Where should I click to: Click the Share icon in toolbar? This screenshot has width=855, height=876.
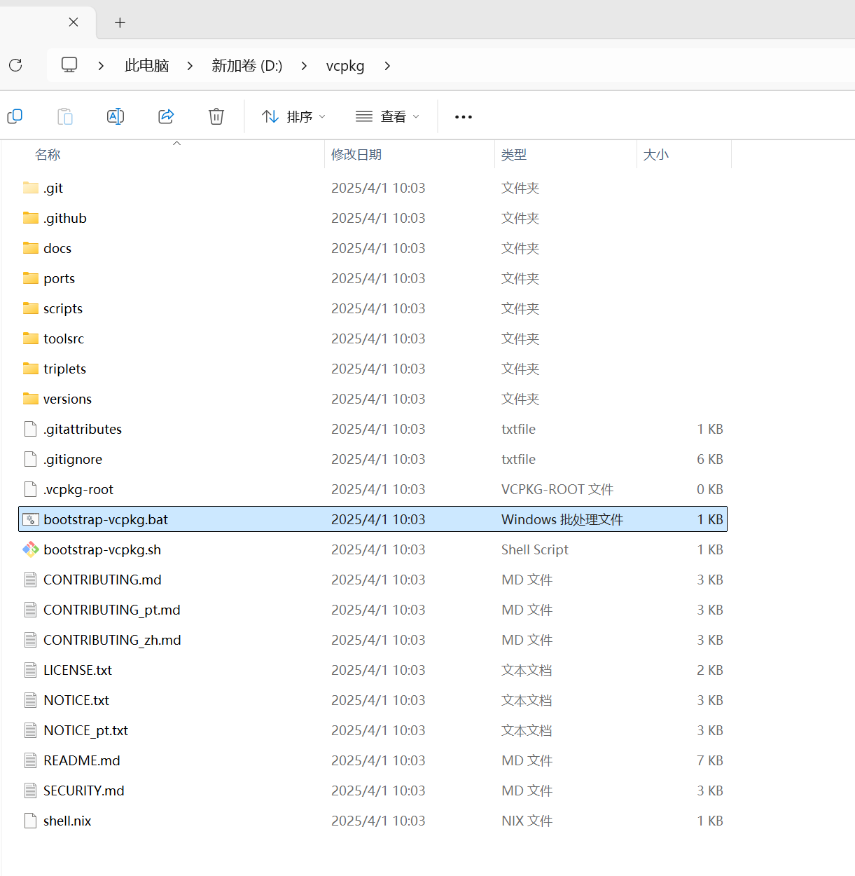click(x=166, y=116)
